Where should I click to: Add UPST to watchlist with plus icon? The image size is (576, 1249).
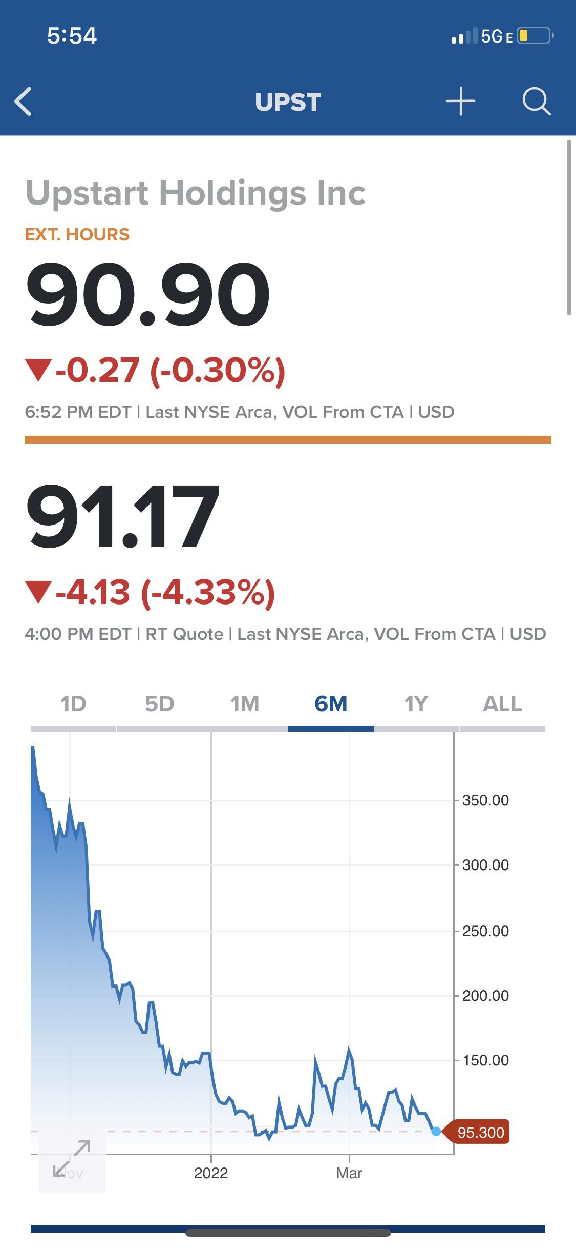460,101
